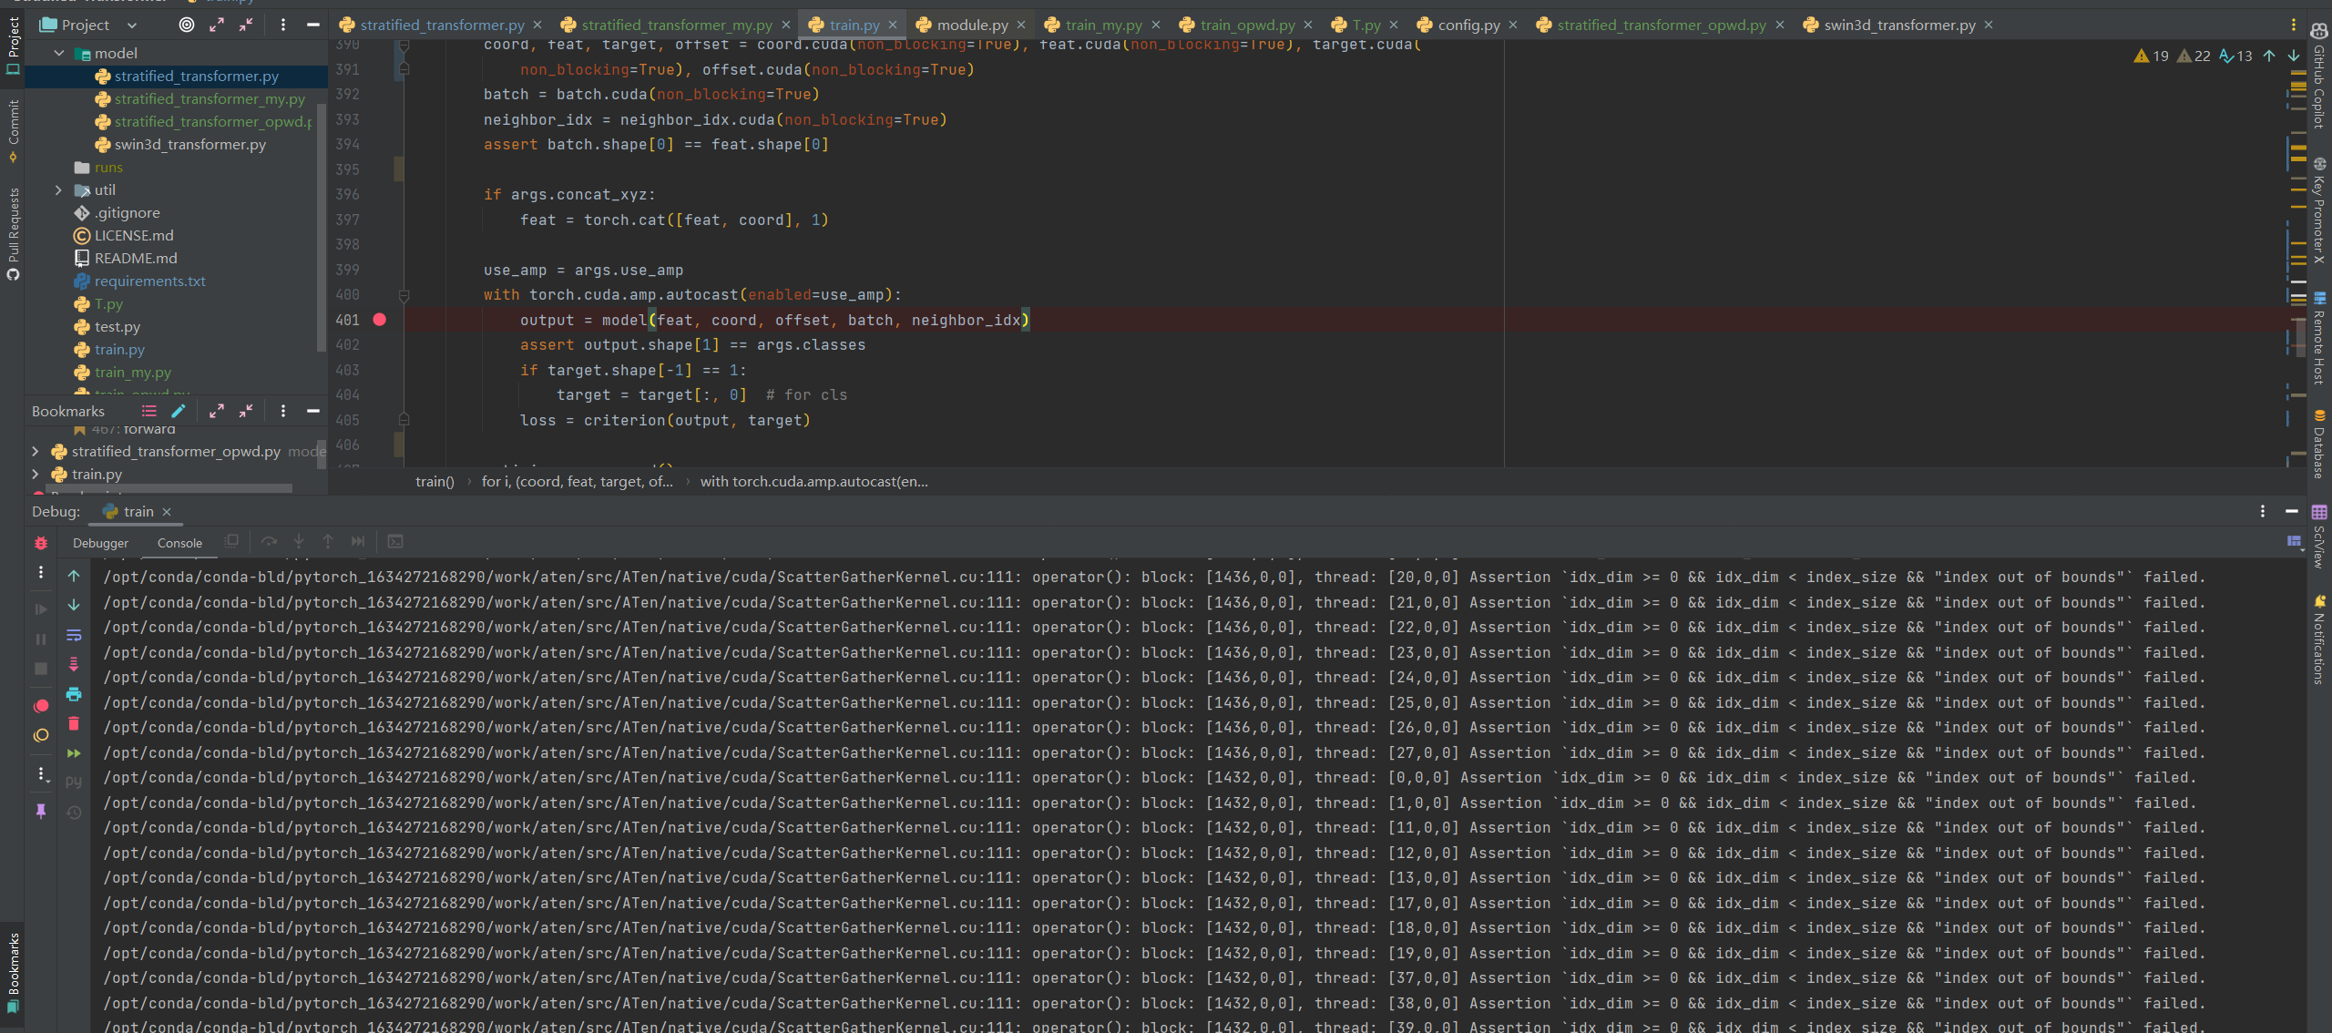Click the 19 warnings indicator

pyautogui.click(x=2152, y=56)
